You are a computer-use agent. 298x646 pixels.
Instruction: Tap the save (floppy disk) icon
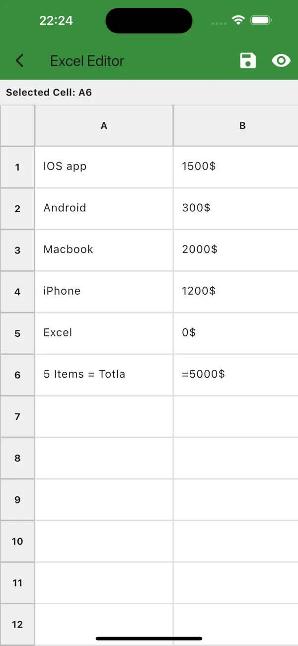[247, 60]
